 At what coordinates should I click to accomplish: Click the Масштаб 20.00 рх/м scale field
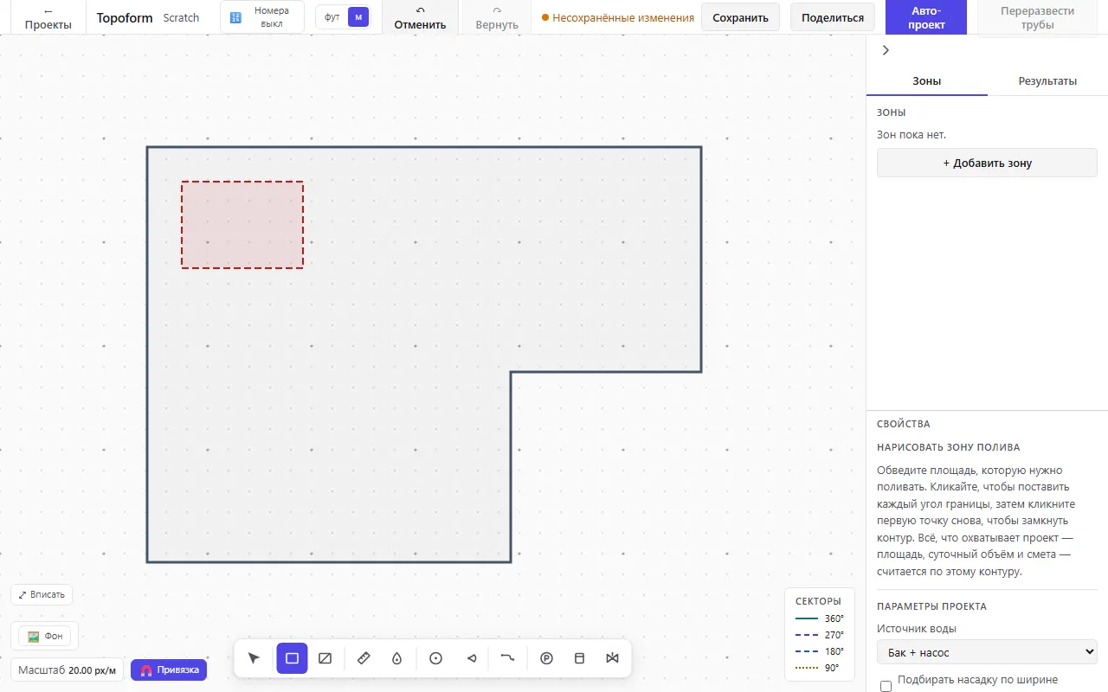[x=67, y=670]
